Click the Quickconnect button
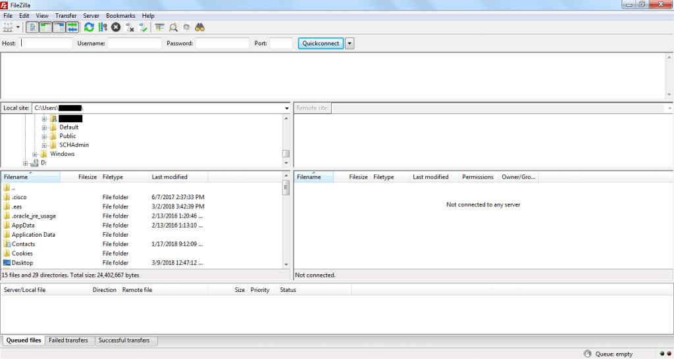 click(321, 43)
